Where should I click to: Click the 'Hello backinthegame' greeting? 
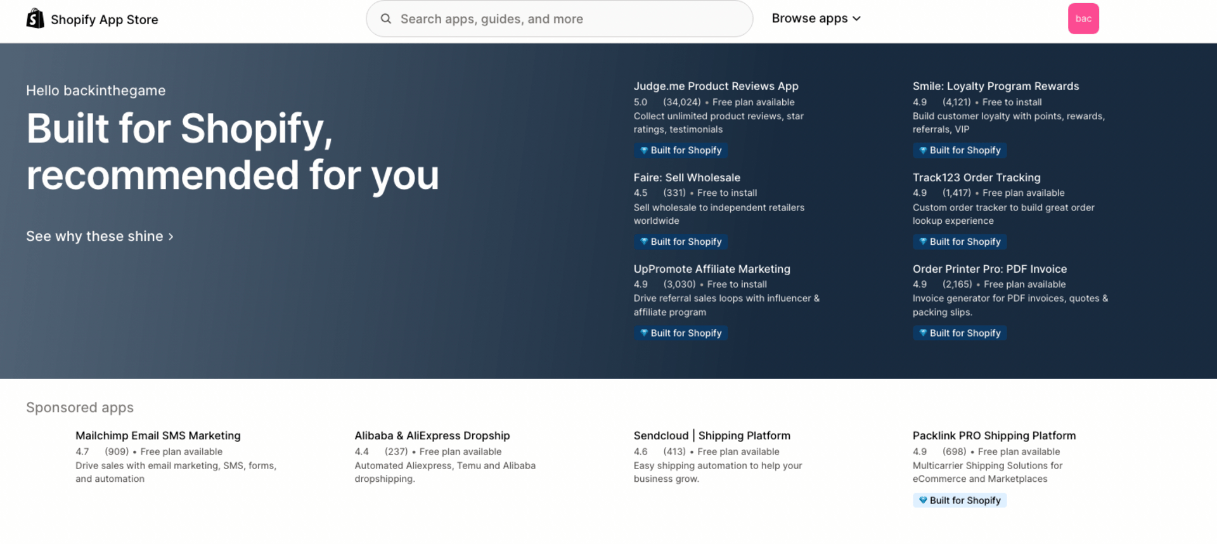tap(96, 91)
